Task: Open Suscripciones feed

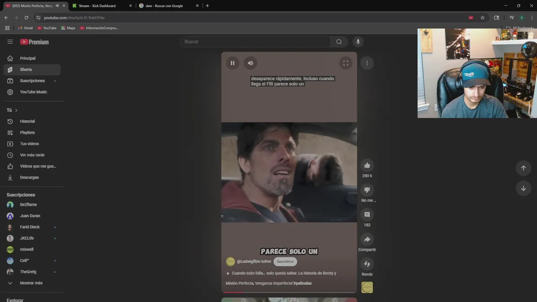Action: [32, 81]
